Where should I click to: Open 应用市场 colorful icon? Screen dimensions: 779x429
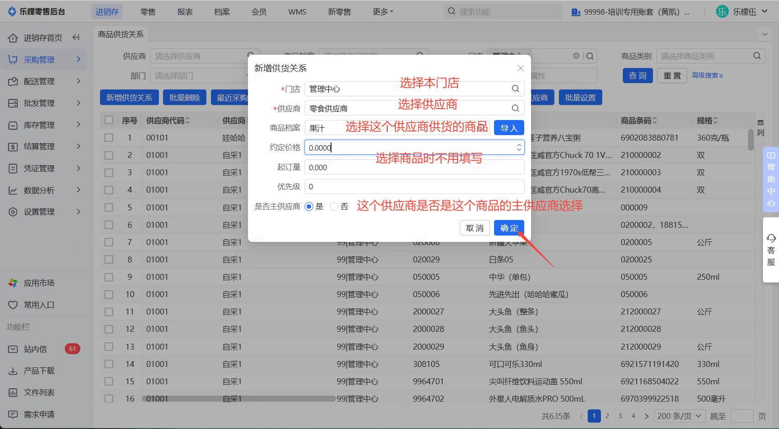(13, 283)
